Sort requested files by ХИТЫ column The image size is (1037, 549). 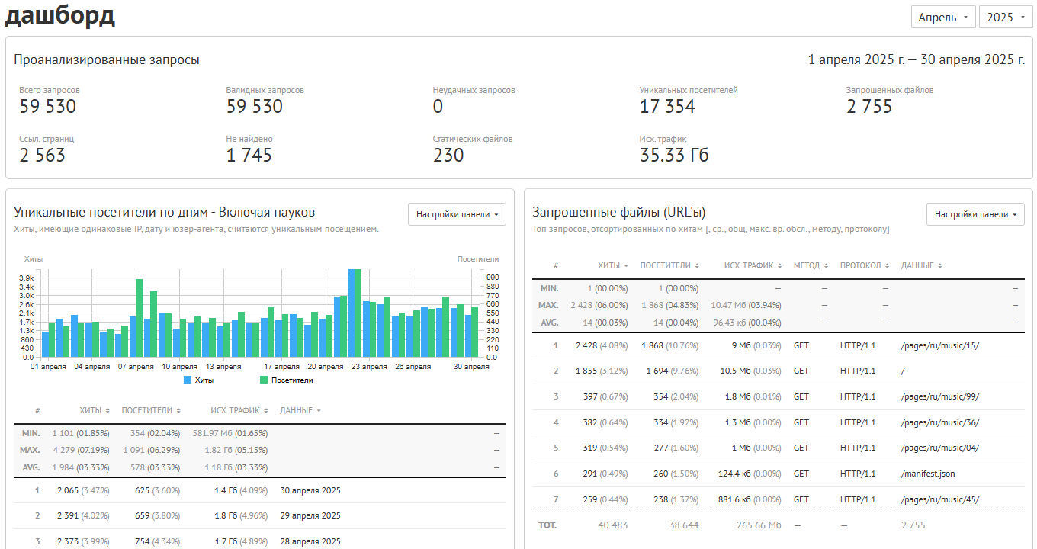pos(613,265)
